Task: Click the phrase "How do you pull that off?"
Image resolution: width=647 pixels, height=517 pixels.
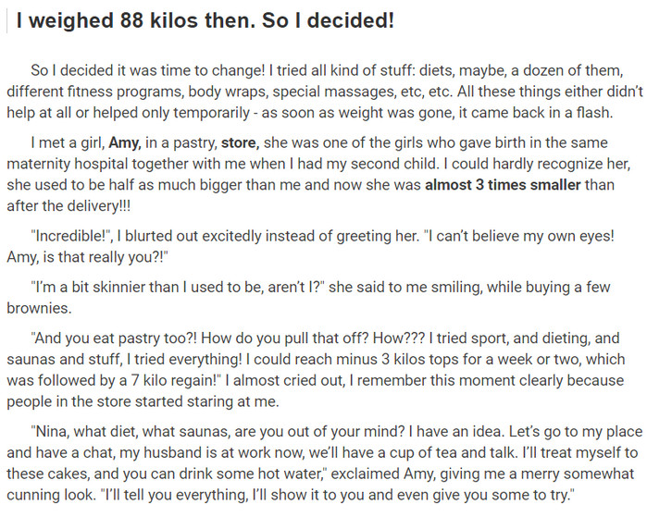Action: (285, 339)
